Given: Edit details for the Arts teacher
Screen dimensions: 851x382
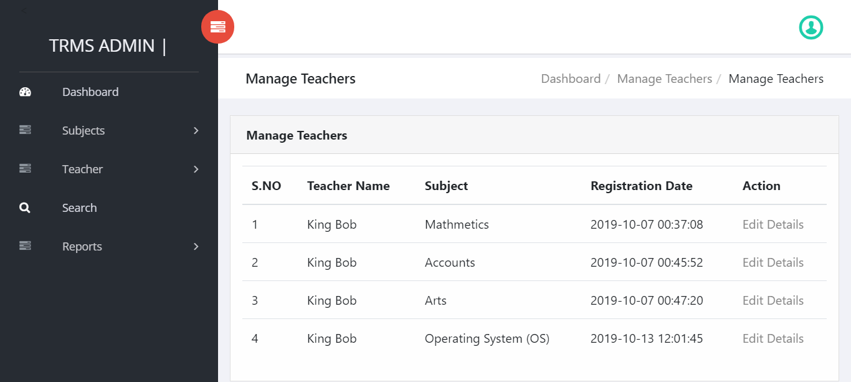Looking at the screenshot, I should point(773,300).
